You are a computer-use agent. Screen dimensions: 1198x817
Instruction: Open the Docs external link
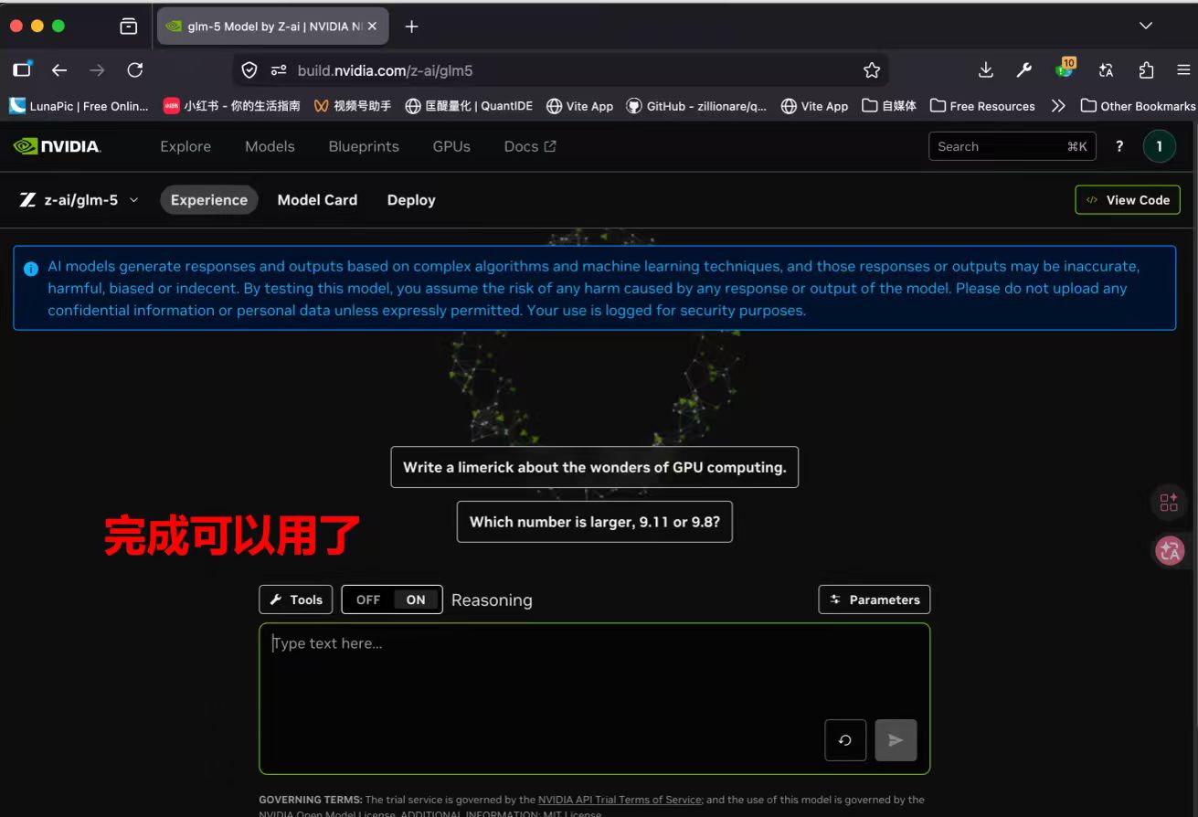click(x=530, y=146)
